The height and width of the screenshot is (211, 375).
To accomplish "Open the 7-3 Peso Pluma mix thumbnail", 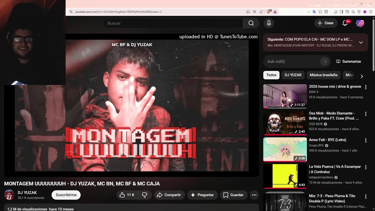I will click(x=285, y=201).
